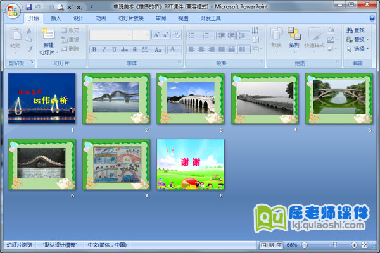380x253 pixels.
Task: Toggle Bold formatting
Action: coord(94,49)
